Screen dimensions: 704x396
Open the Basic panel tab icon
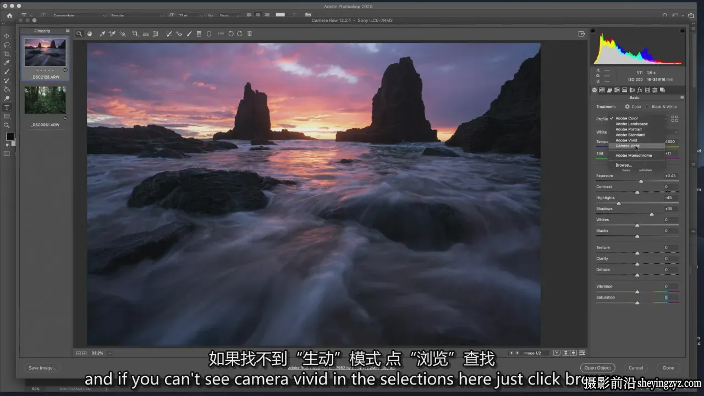click(x=595, y=90)
